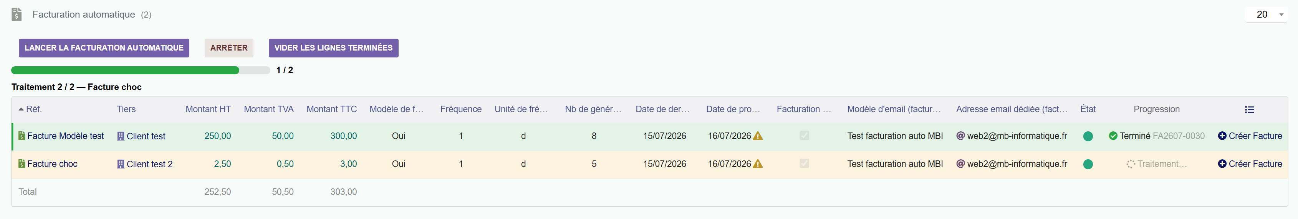The width and height of the screenshot is (1298, 219).
Task: Click Vider les lignes terminées
Action: 334,48
